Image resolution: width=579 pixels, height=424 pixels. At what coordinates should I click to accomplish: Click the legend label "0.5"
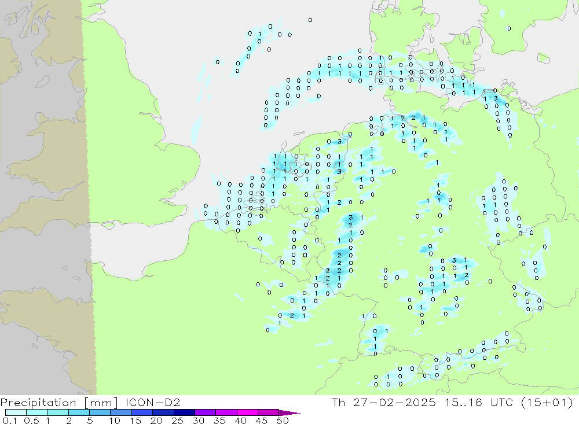pyautogui.click(x=31, y=421)
